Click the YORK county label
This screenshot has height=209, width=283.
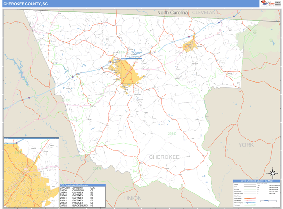tap(246, 145)
